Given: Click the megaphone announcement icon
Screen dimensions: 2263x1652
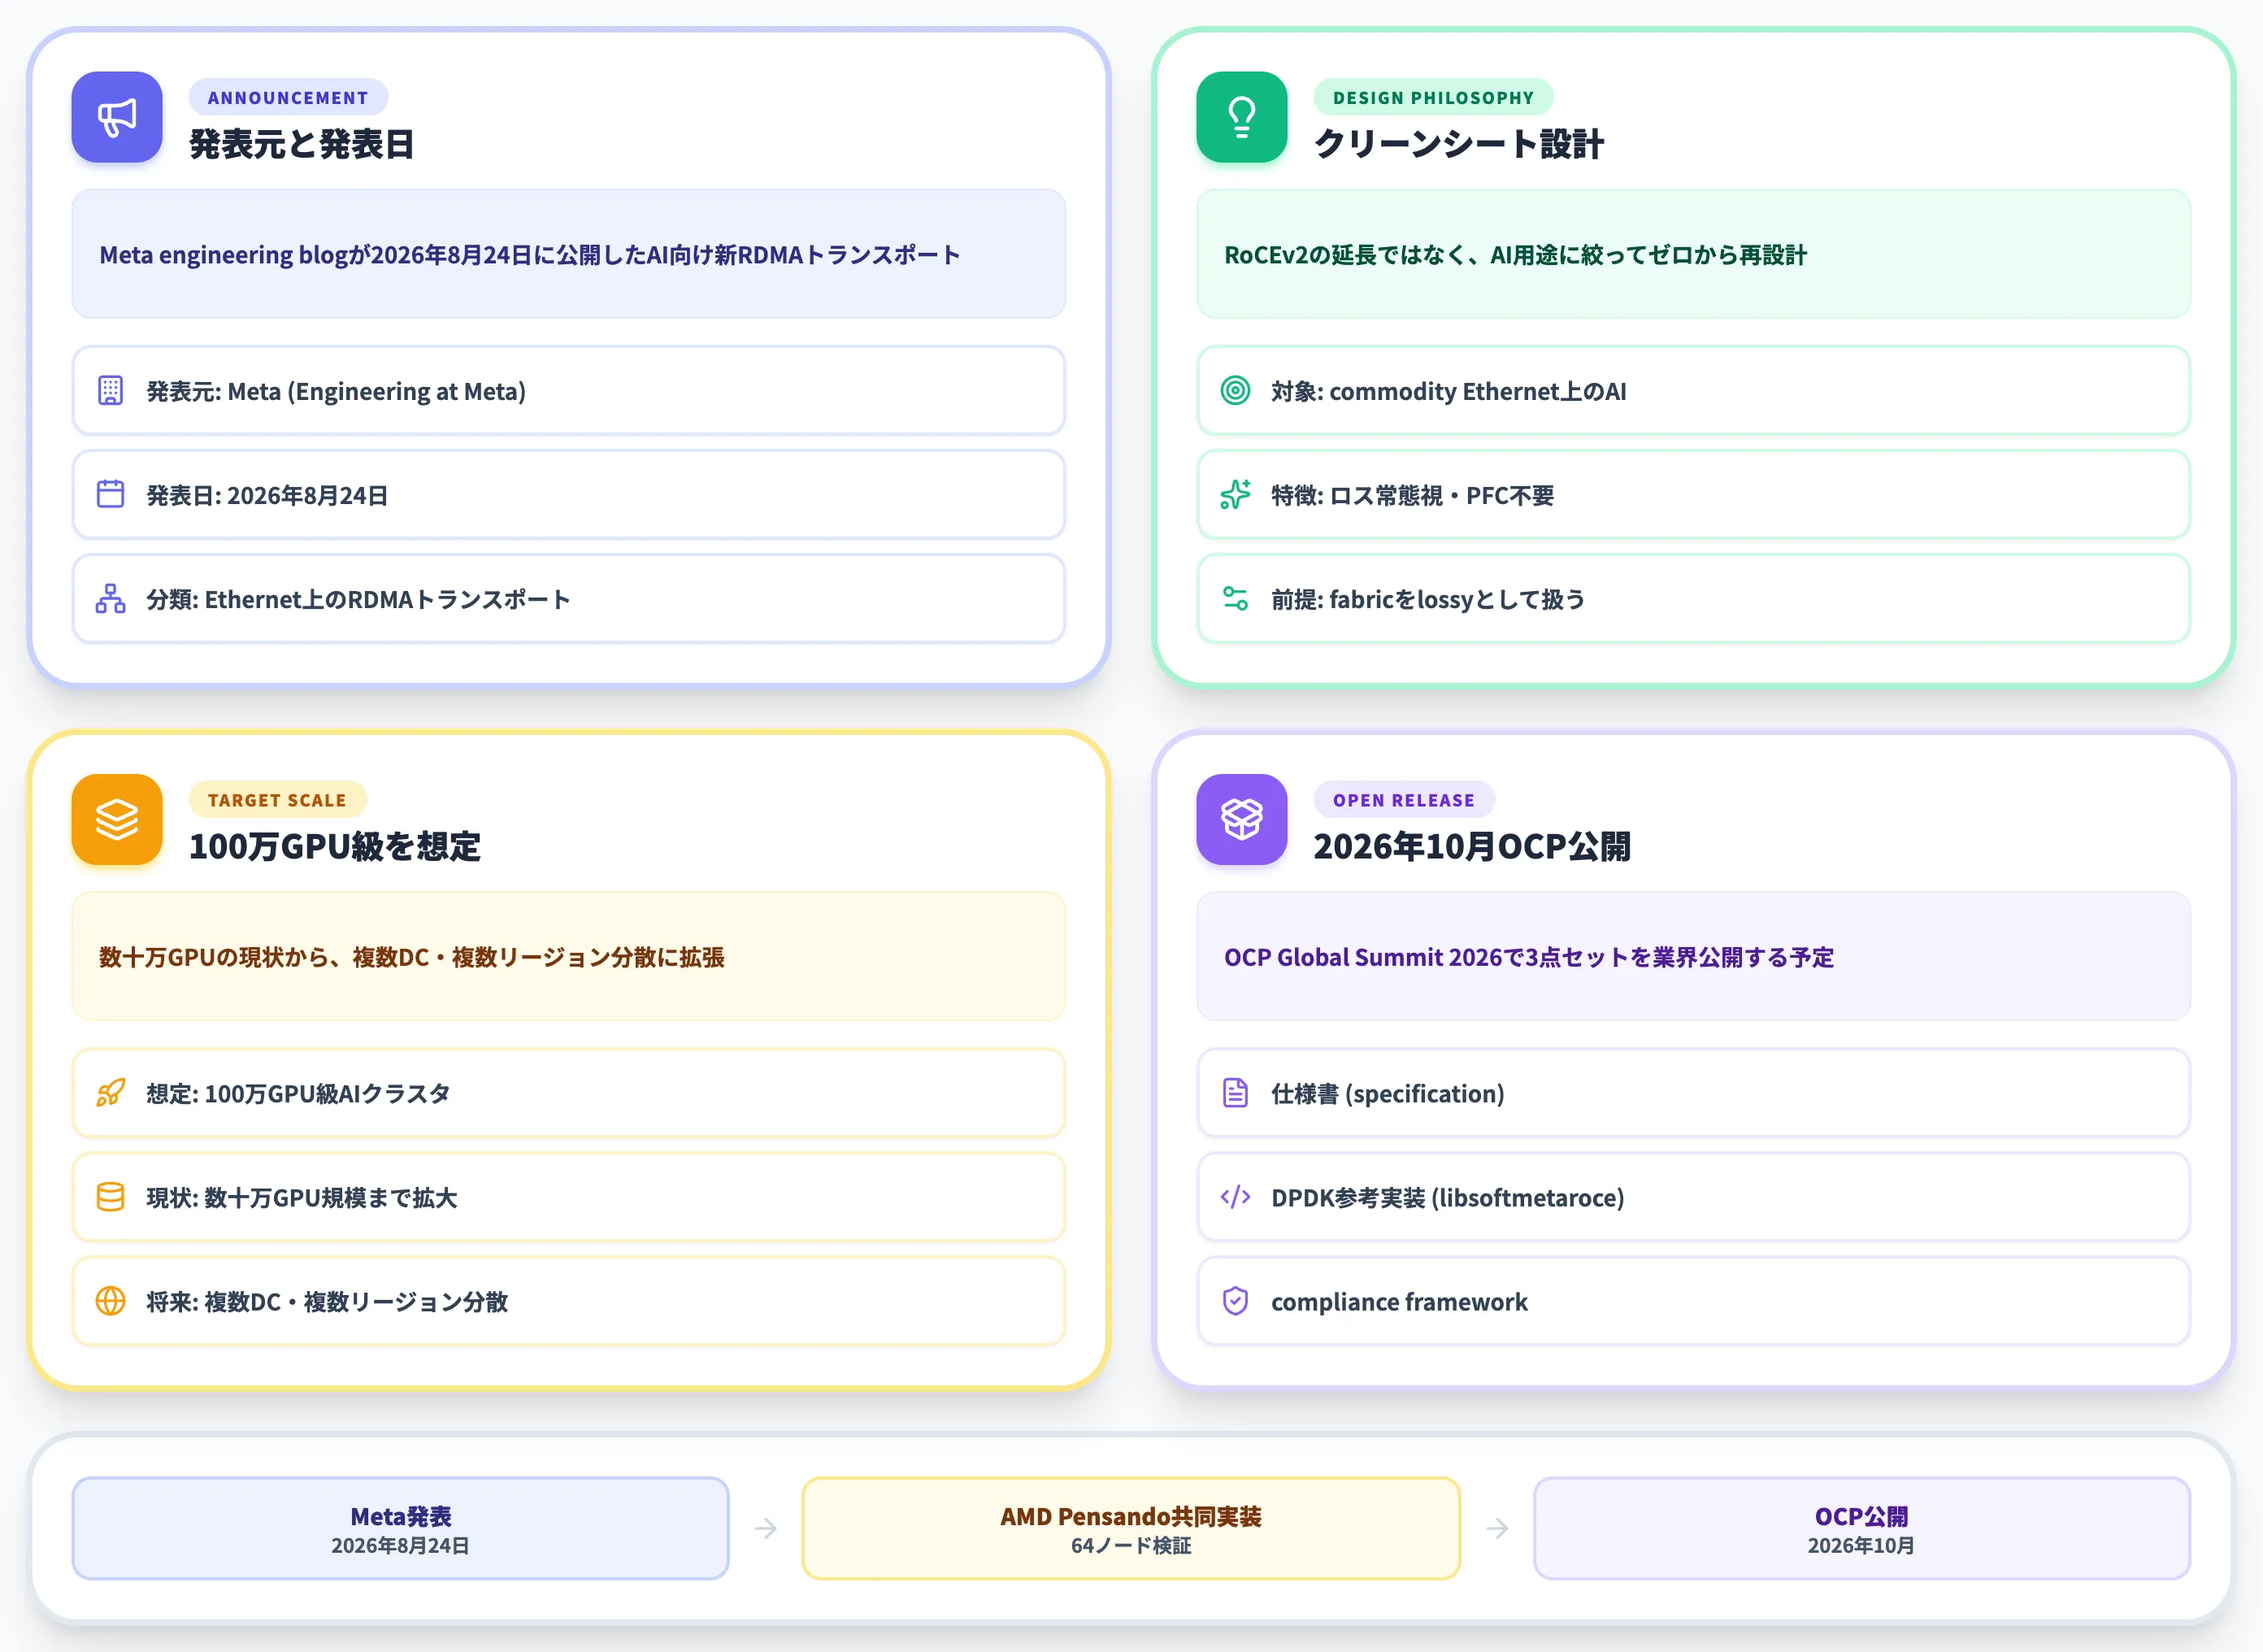Looking at the screenshot, I should point(117,117).
